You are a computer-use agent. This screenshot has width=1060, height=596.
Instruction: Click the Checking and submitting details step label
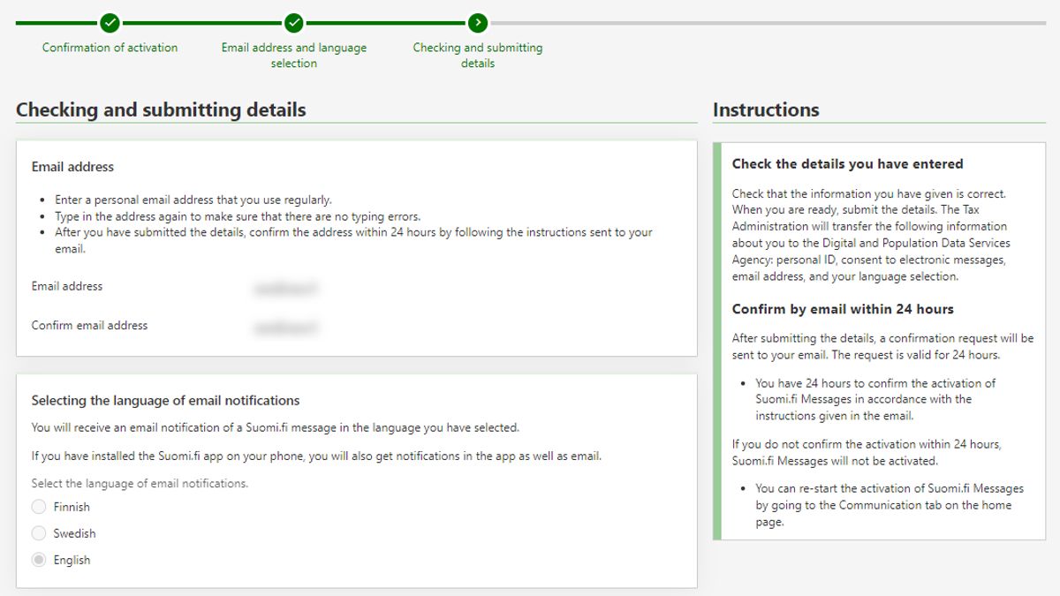pyautogui.click(x=478, y=55)
